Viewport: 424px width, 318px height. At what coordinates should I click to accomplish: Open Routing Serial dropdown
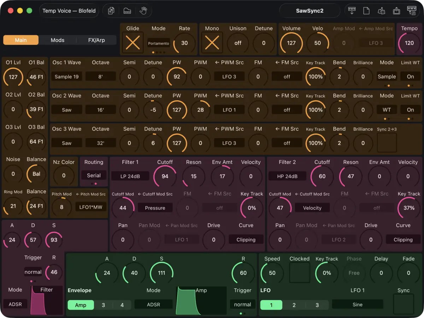[x=94, y=175]
